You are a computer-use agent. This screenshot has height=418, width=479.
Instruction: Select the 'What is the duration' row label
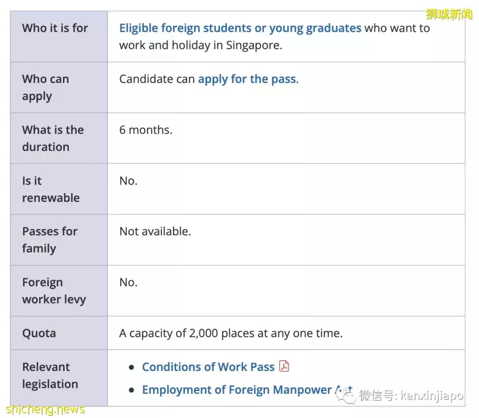[53, 138]
